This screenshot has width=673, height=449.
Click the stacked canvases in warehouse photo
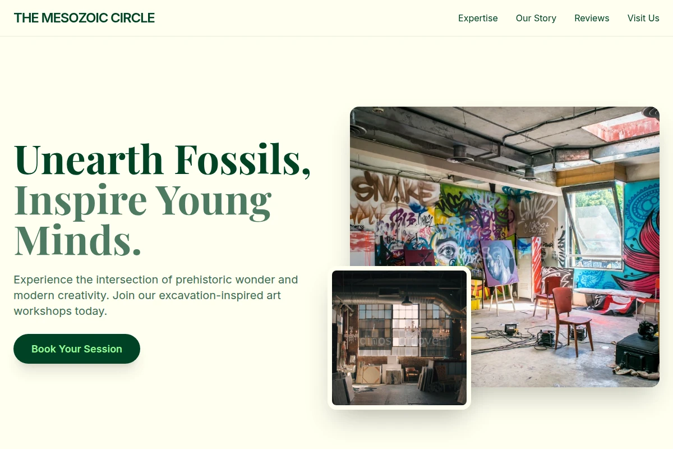(x=387, y=374)
